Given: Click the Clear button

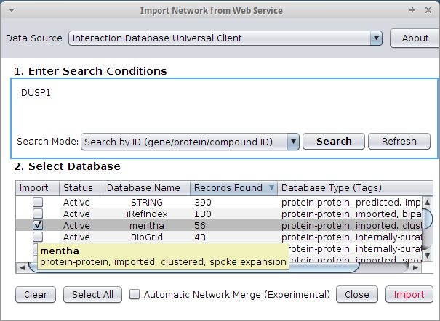Looking at the screenshot, I should [x=36, y=294].
